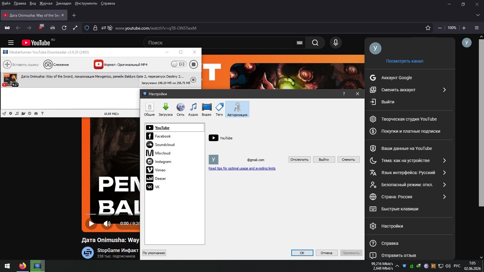Select the Авторизация settings tab
484x272 pixels.
(237, 109)
